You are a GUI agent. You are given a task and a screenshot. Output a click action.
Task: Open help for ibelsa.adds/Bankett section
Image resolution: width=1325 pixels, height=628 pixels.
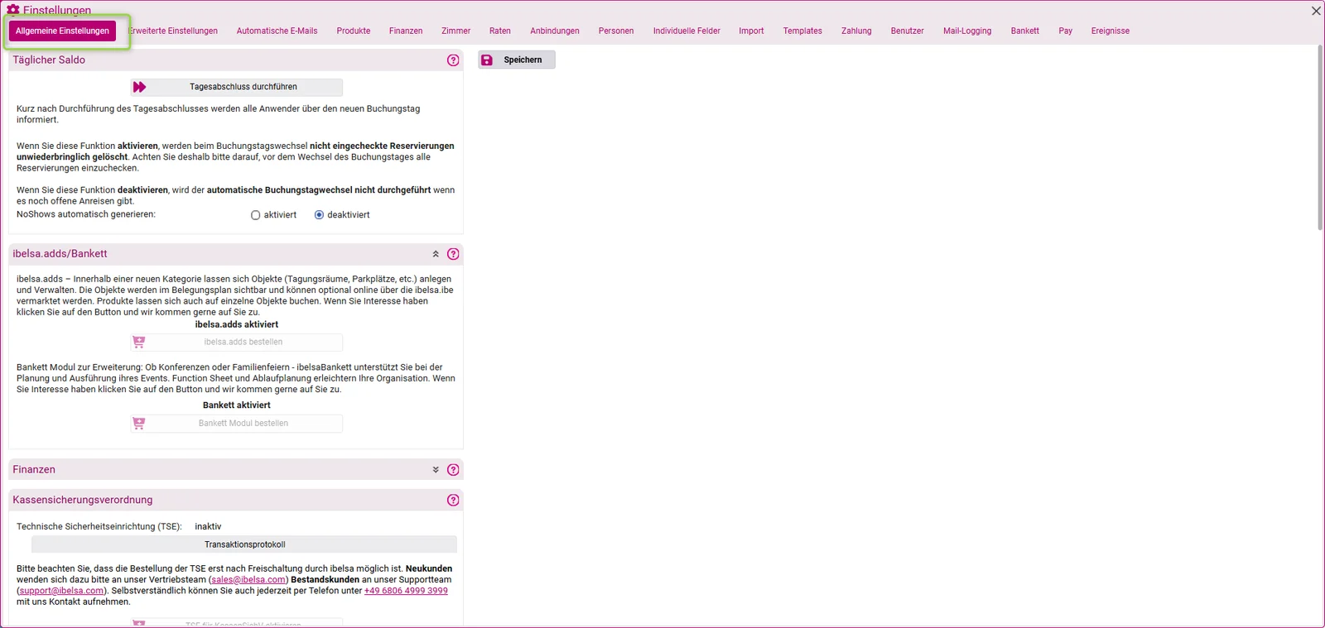[x=453, y=254]
